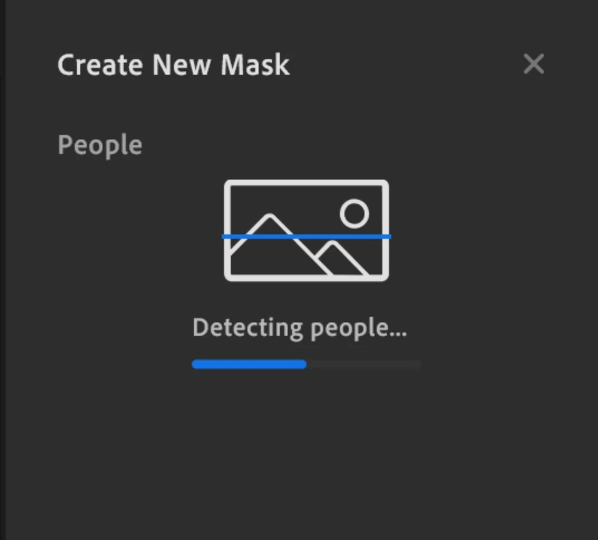
Task: Click the picture icon's left frame edge
Action: (x=228, y=230)
